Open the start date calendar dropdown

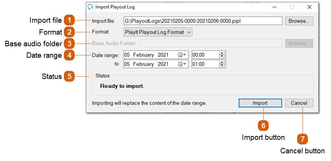pyautogui.click(x=182, y=55)
